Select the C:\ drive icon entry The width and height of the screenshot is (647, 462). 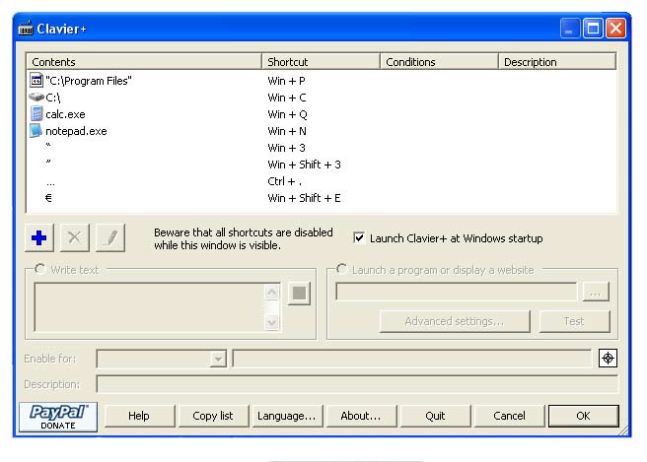pyautogui.click(x=36, y=98)
